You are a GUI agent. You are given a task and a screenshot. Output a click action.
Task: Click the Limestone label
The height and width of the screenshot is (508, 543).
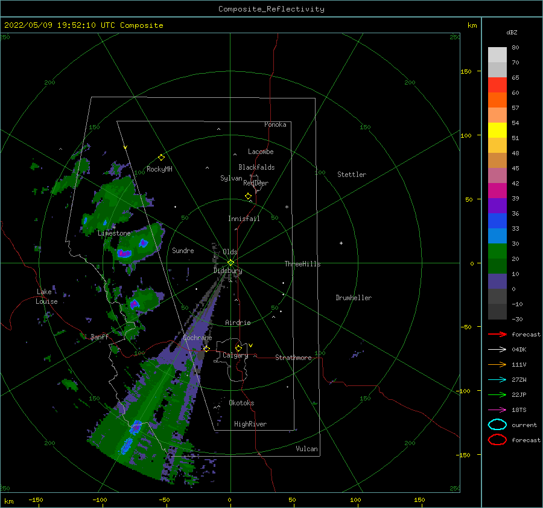pyautogui.click(x=114, y=233)
